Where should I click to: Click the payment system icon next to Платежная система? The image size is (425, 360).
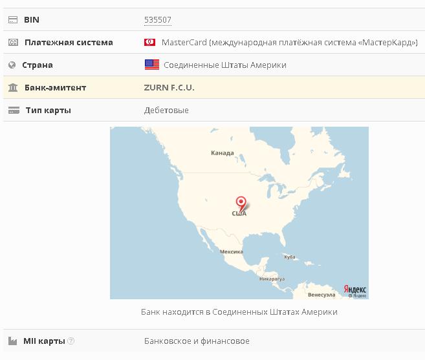point(12,43)
